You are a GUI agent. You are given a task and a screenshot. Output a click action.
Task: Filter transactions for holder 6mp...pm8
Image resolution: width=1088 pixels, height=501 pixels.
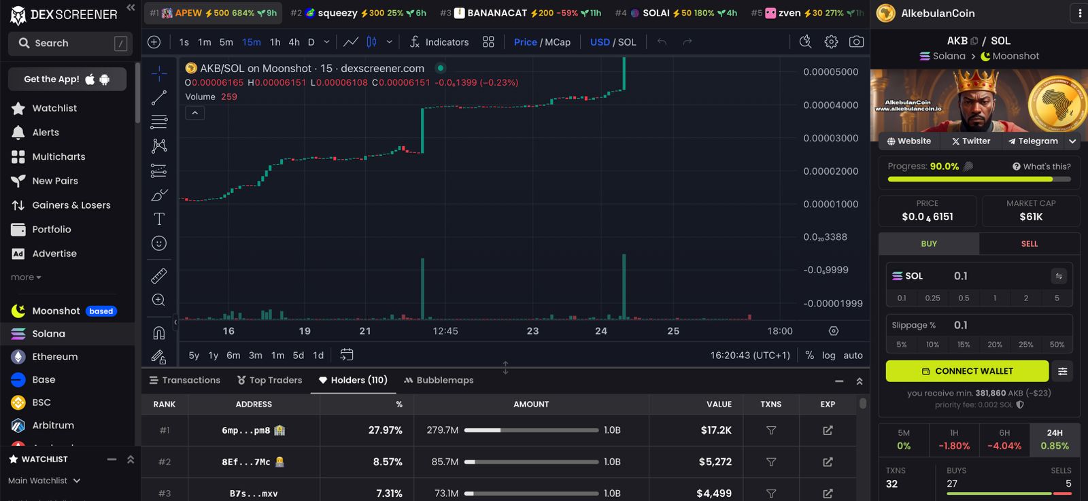pyautogui.click(x=771, y=430)
